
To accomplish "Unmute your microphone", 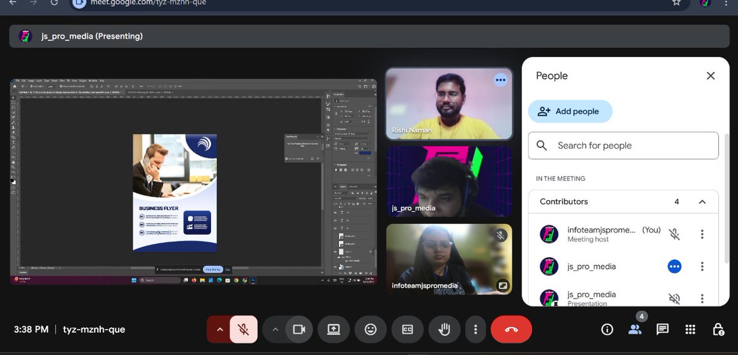I will pyautogui.click(x=242, y=329).
